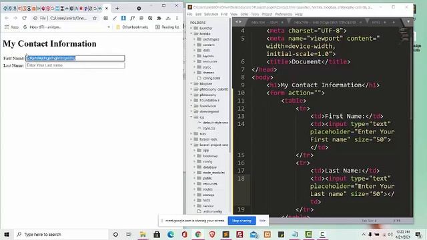
Task: Open Sublime Text Selection menu
Action: click(x=211, y=14)
